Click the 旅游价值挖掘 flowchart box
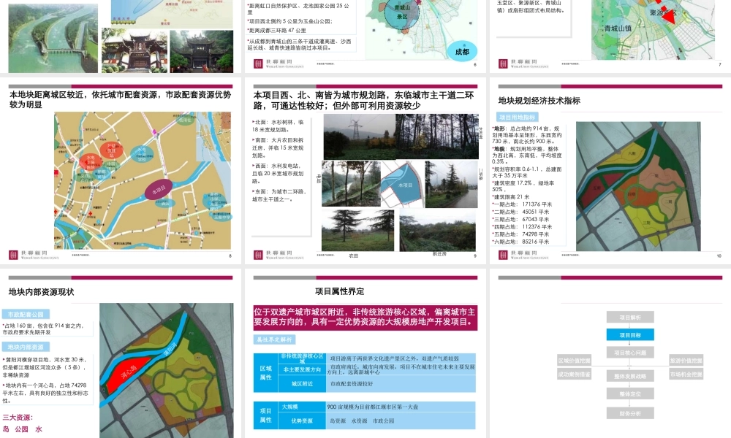Image resolution: width=731 pixels, height=438 pixels. pos(686,361)
